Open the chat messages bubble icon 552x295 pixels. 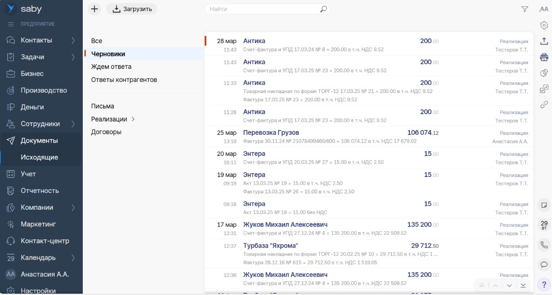(544, 264)
